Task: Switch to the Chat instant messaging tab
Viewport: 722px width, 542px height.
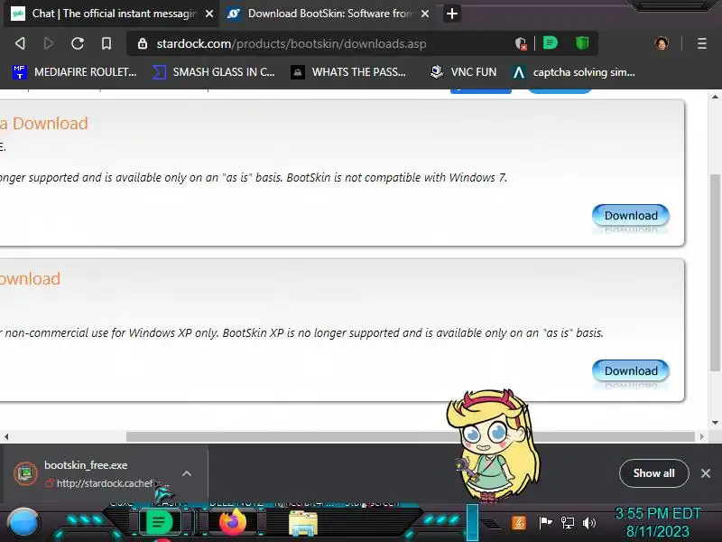Action: (109, 14)
